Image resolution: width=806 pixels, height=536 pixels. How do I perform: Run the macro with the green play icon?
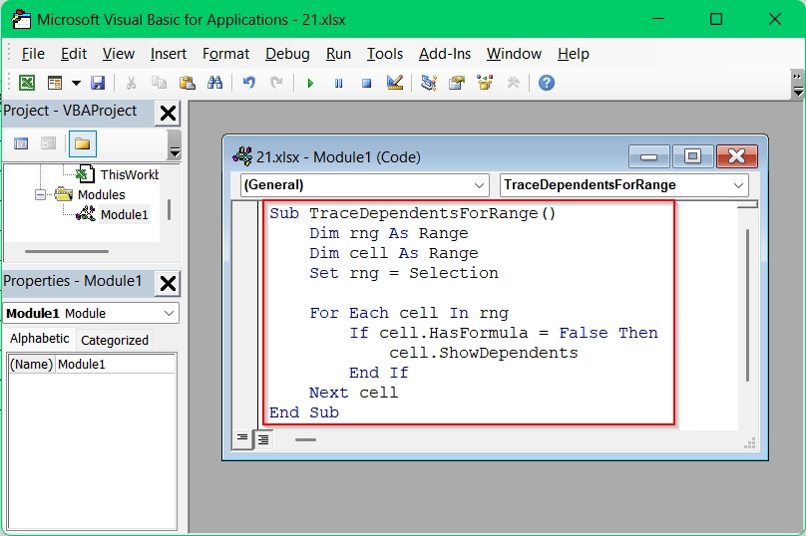(x=310, y=83)
